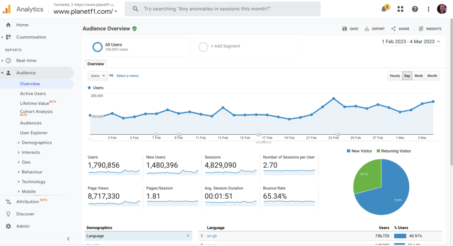Open the www.planetf1.com property selector

click(85, 11)
